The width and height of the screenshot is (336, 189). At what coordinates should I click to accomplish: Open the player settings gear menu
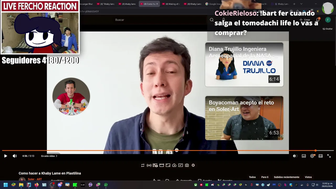click(312, 156)
